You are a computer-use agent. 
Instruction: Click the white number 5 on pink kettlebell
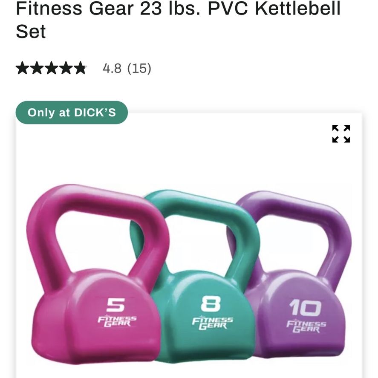pos(116,304)
